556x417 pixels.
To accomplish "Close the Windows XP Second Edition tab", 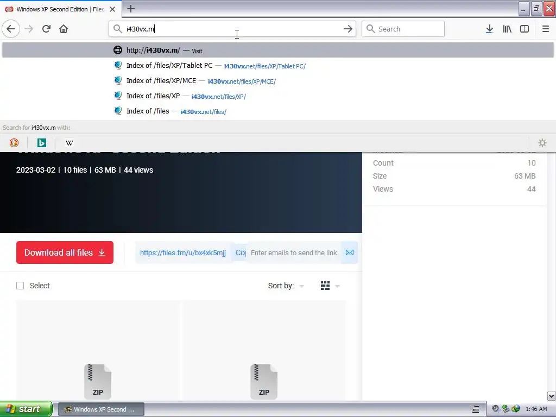I will tap(112, 9).
